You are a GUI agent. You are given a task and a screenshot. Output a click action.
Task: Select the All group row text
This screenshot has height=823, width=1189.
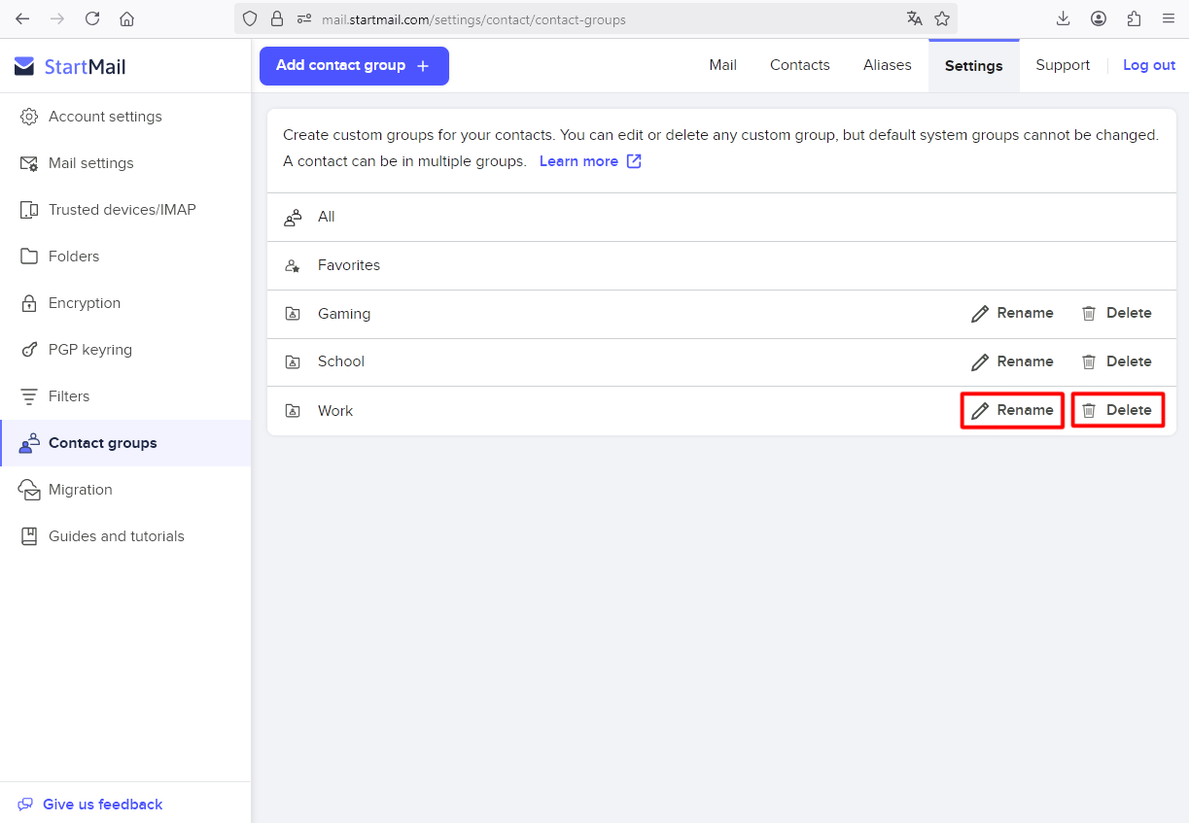pyautogui.click(x=326, y=217)
